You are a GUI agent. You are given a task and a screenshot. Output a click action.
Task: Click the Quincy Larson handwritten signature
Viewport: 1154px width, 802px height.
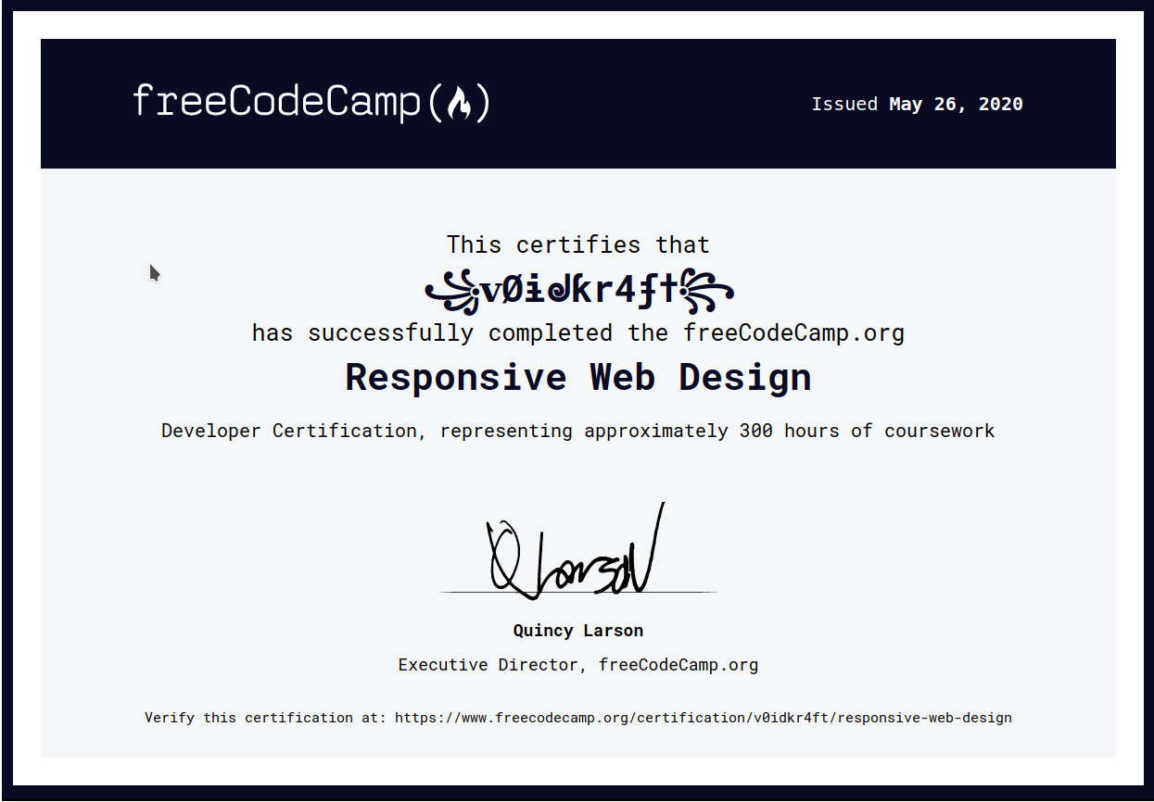click(x=577, y=551)
